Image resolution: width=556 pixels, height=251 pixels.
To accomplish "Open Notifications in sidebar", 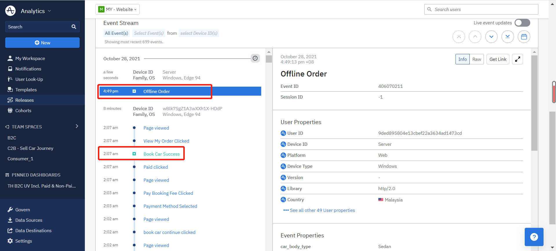I will click(28, 69).
